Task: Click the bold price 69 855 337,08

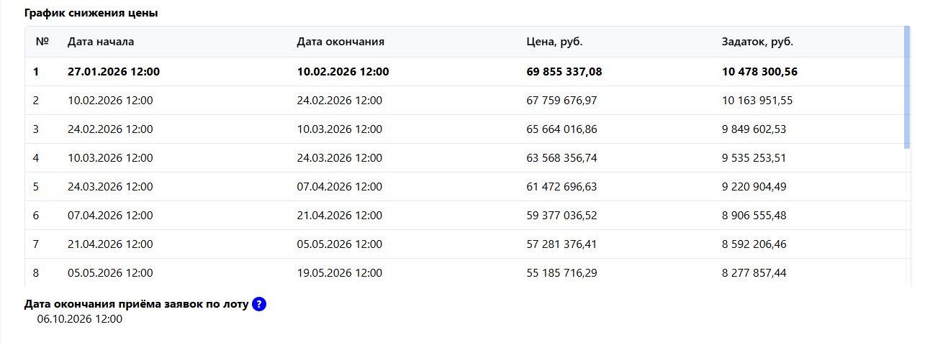Action: (564, 72)
